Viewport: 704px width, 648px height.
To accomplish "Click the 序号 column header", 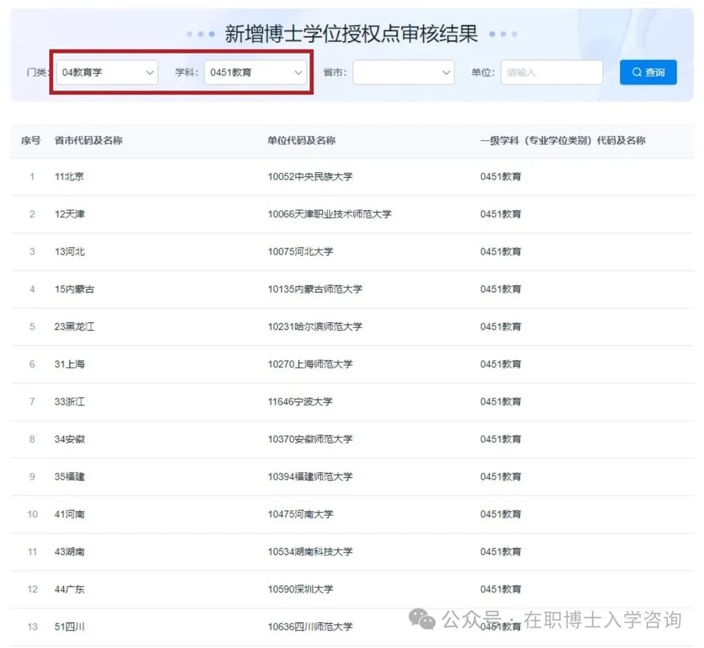I will pos(31,140).
